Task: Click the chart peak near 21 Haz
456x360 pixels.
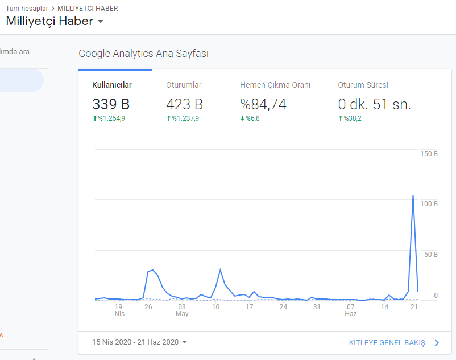Action: [413, 195]
